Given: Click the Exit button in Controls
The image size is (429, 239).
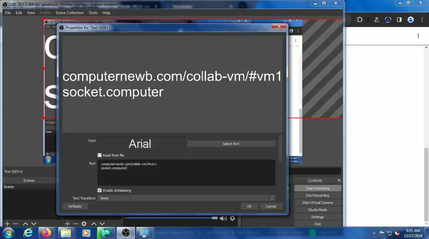Looking at the screenshot, I should point(317,224).
